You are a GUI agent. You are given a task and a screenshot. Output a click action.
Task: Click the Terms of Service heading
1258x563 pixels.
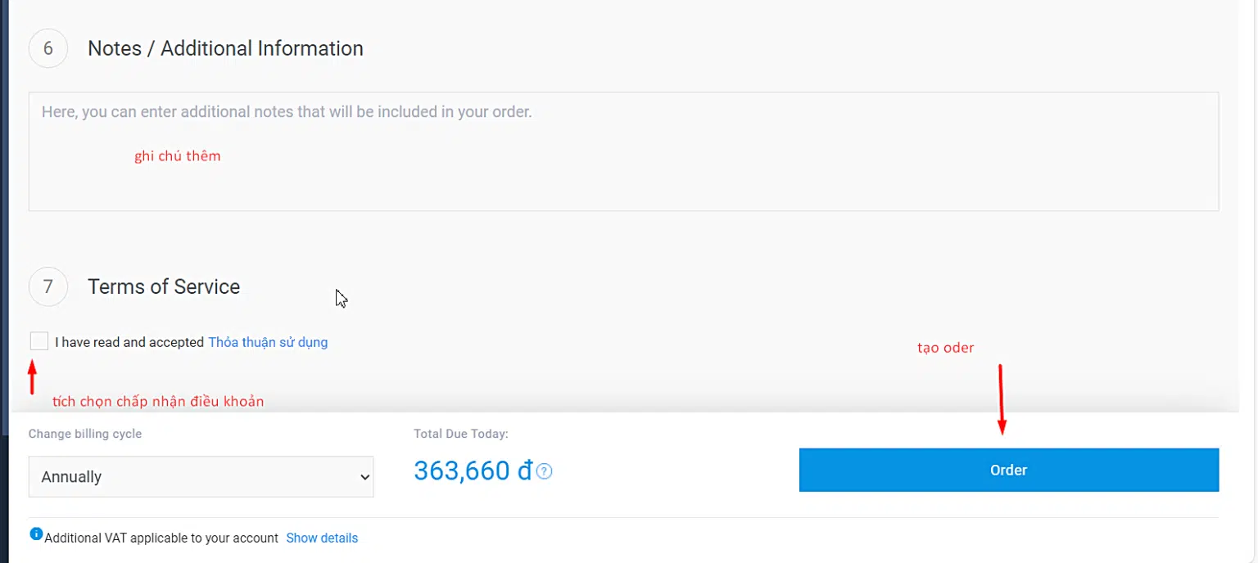point(164,286)
